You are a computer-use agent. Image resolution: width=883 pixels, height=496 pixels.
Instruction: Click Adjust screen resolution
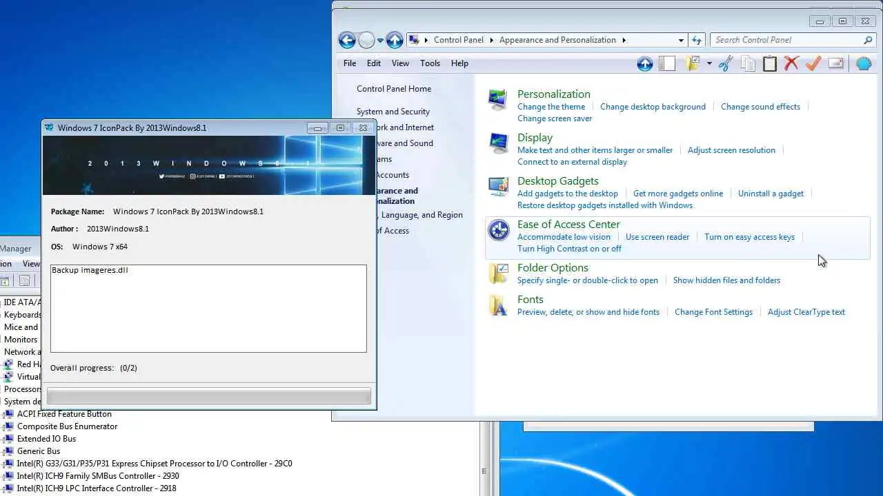click(731, 150)
